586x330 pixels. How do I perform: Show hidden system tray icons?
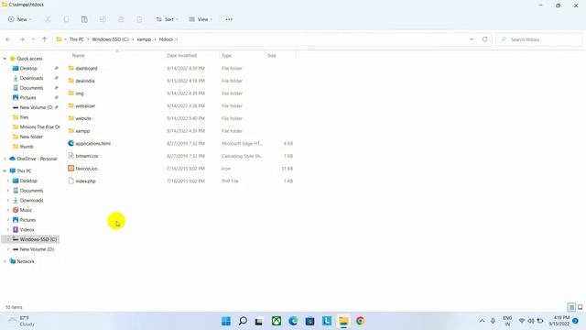tap(483, 321)
